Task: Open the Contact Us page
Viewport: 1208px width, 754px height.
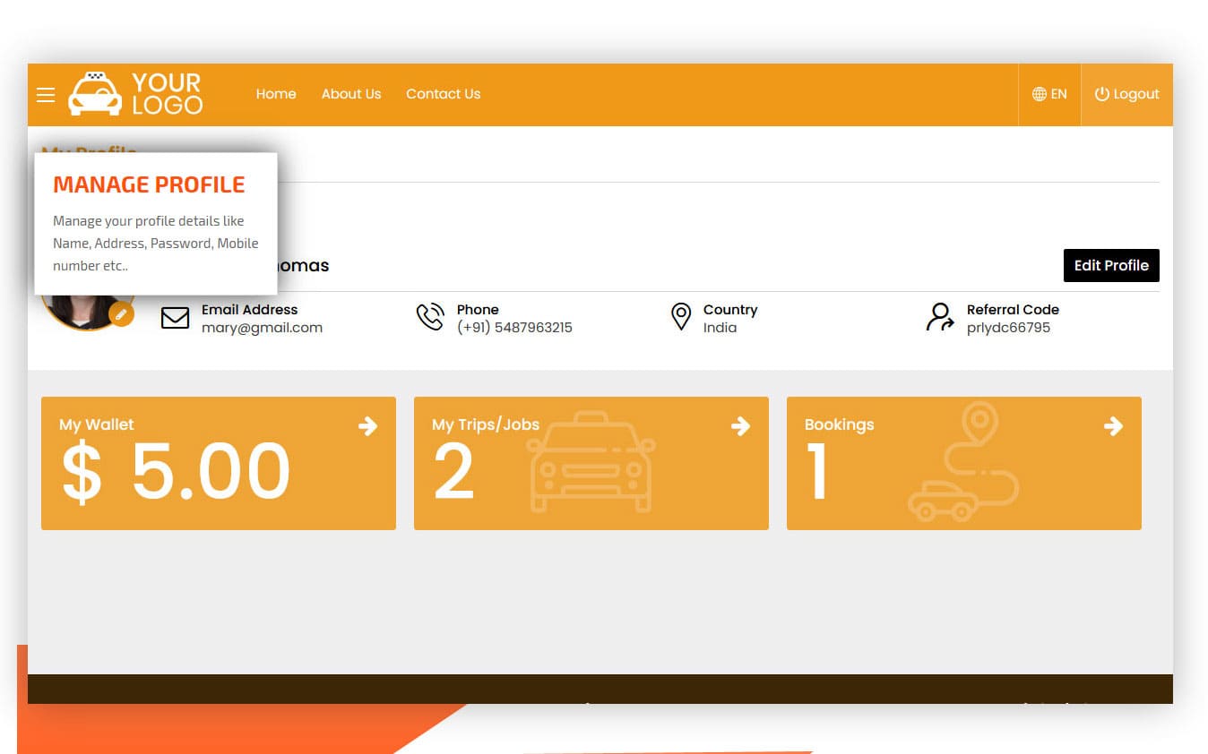Action: (x=443, y=94)
